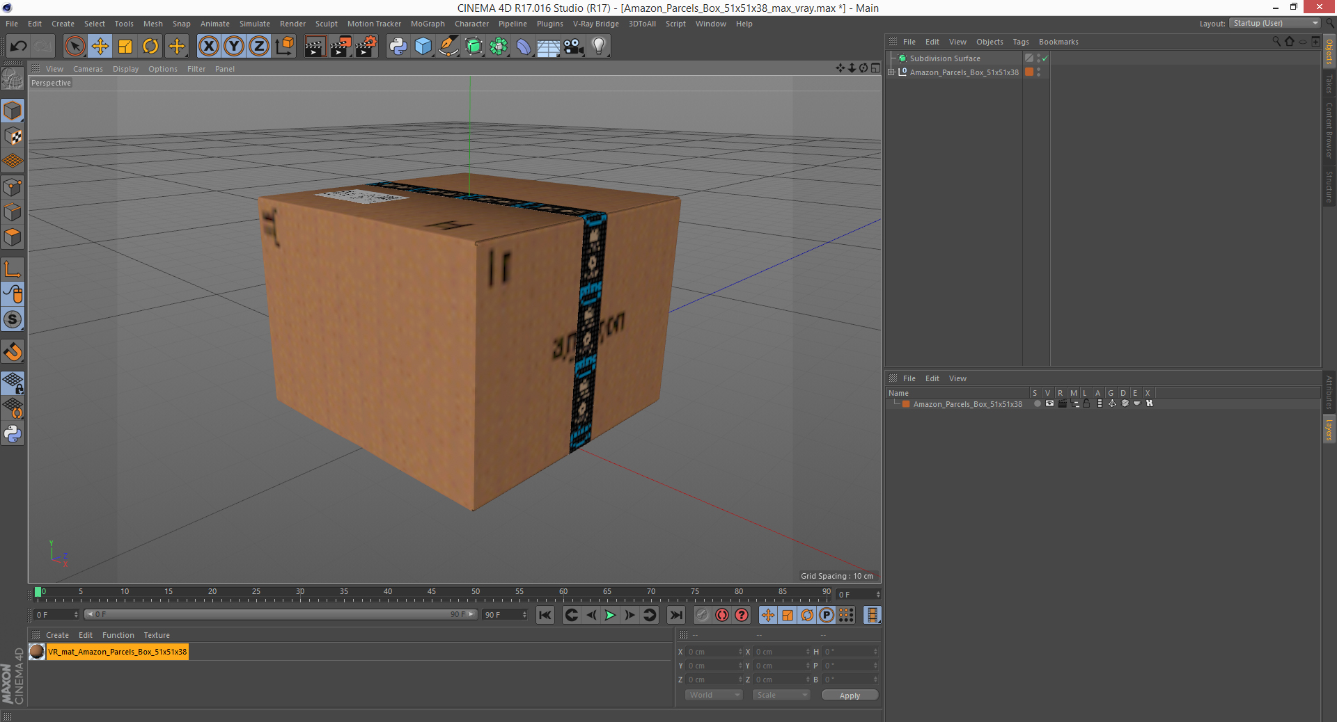
Task: Activate the Rotate tool
Action: coord(150,47)
